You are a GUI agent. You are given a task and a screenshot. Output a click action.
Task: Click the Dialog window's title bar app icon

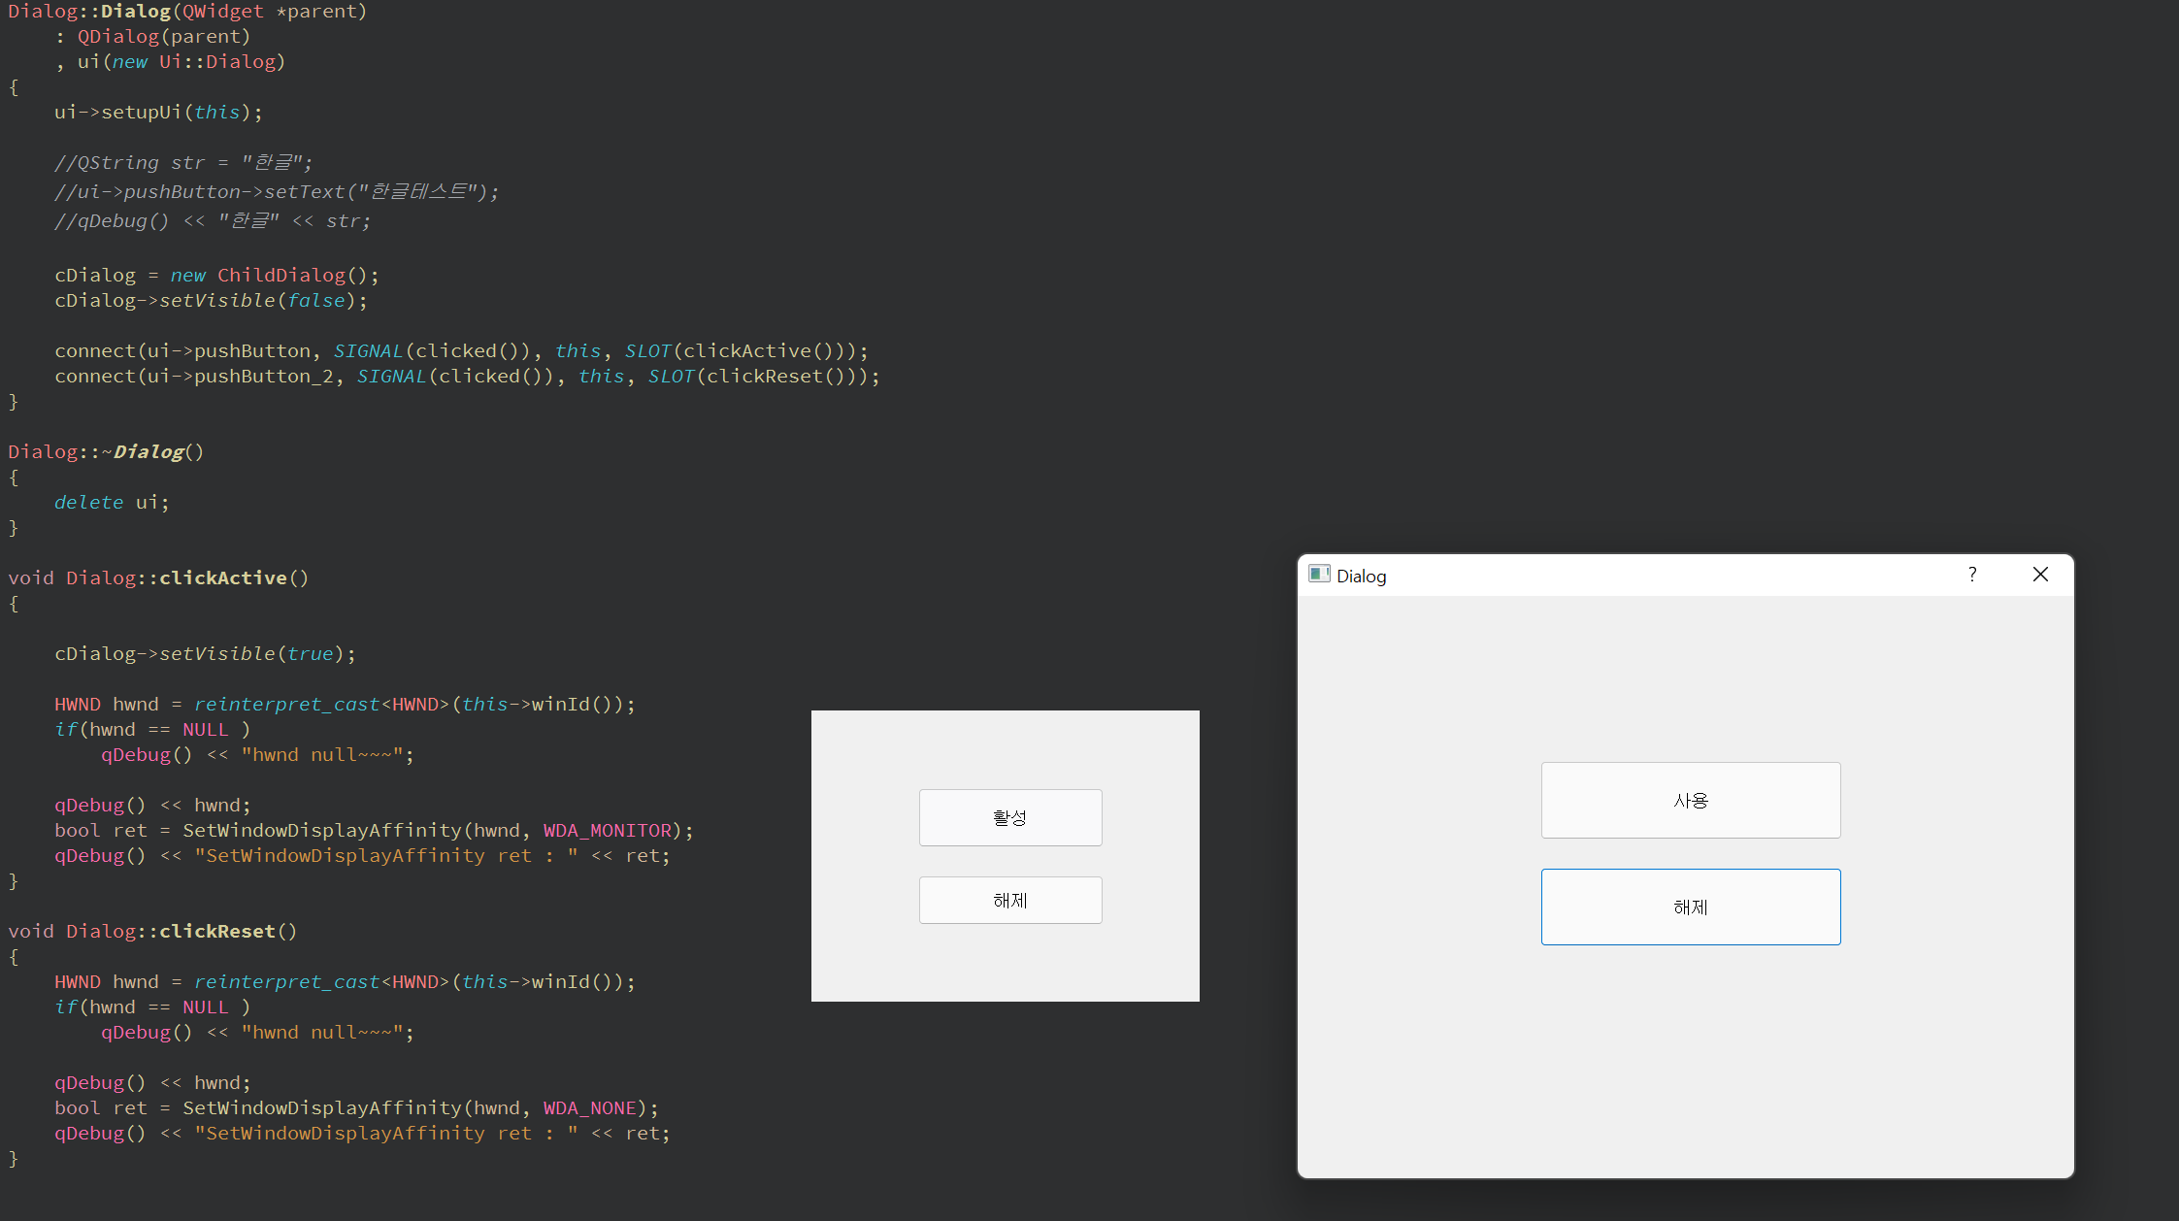pos(1318,575)
